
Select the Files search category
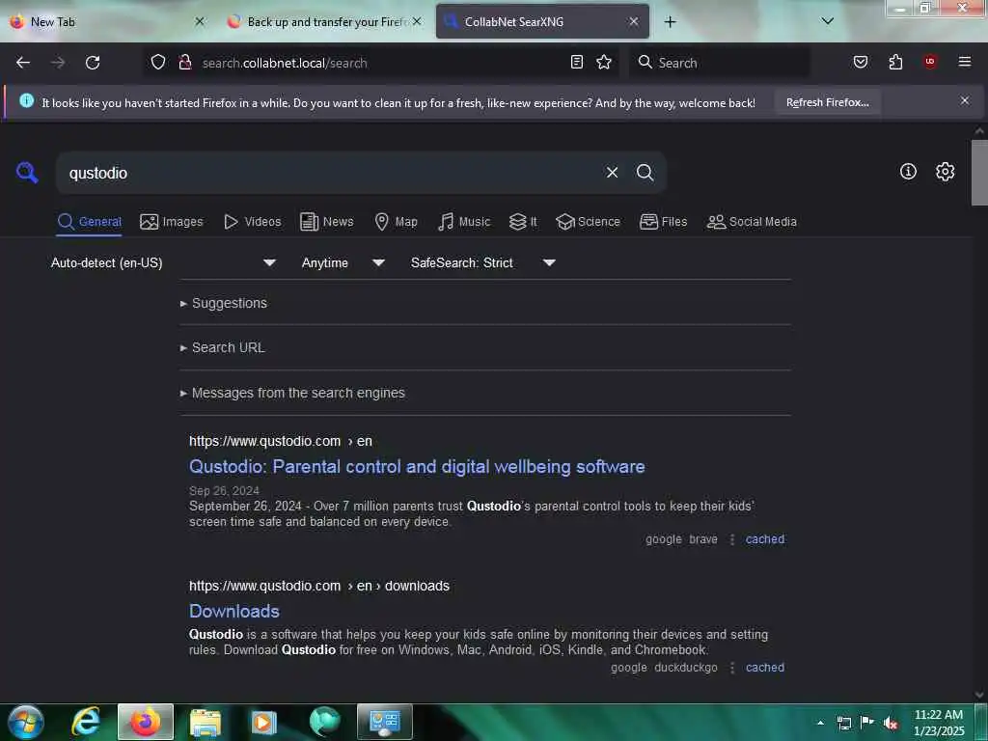[664, 222]
